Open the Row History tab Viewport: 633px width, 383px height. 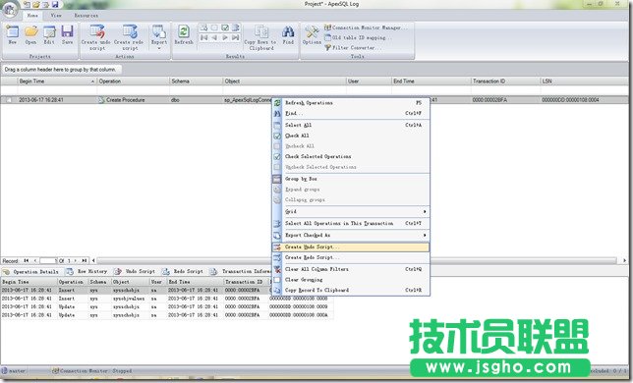87,272
